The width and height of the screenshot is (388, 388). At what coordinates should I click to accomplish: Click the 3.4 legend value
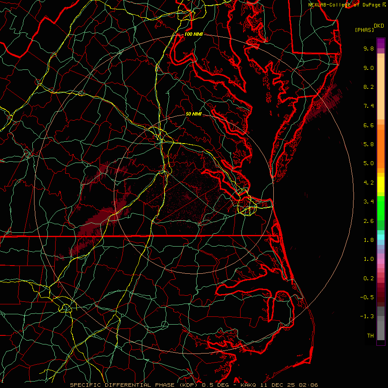[369, 202]
